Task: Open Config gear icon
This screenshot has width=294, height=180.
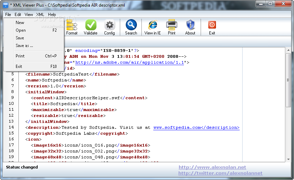Action: [109, 25]
